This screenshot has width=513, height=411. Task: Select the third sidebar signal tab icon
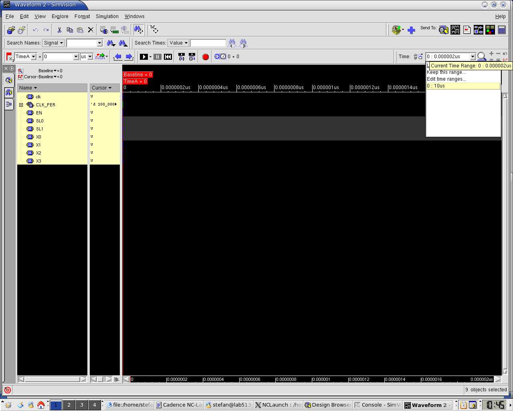(x=9, y=104)
